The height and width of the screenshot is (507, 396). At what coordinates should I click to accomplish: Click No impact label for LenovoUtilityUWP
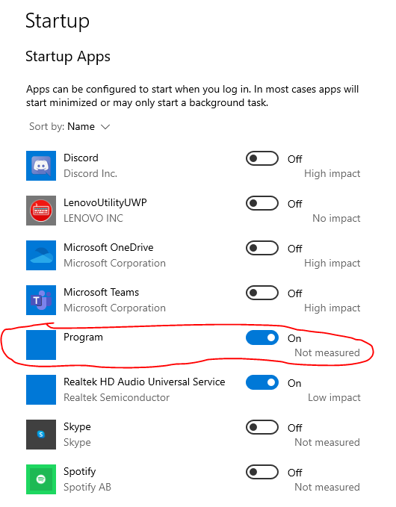336,218
